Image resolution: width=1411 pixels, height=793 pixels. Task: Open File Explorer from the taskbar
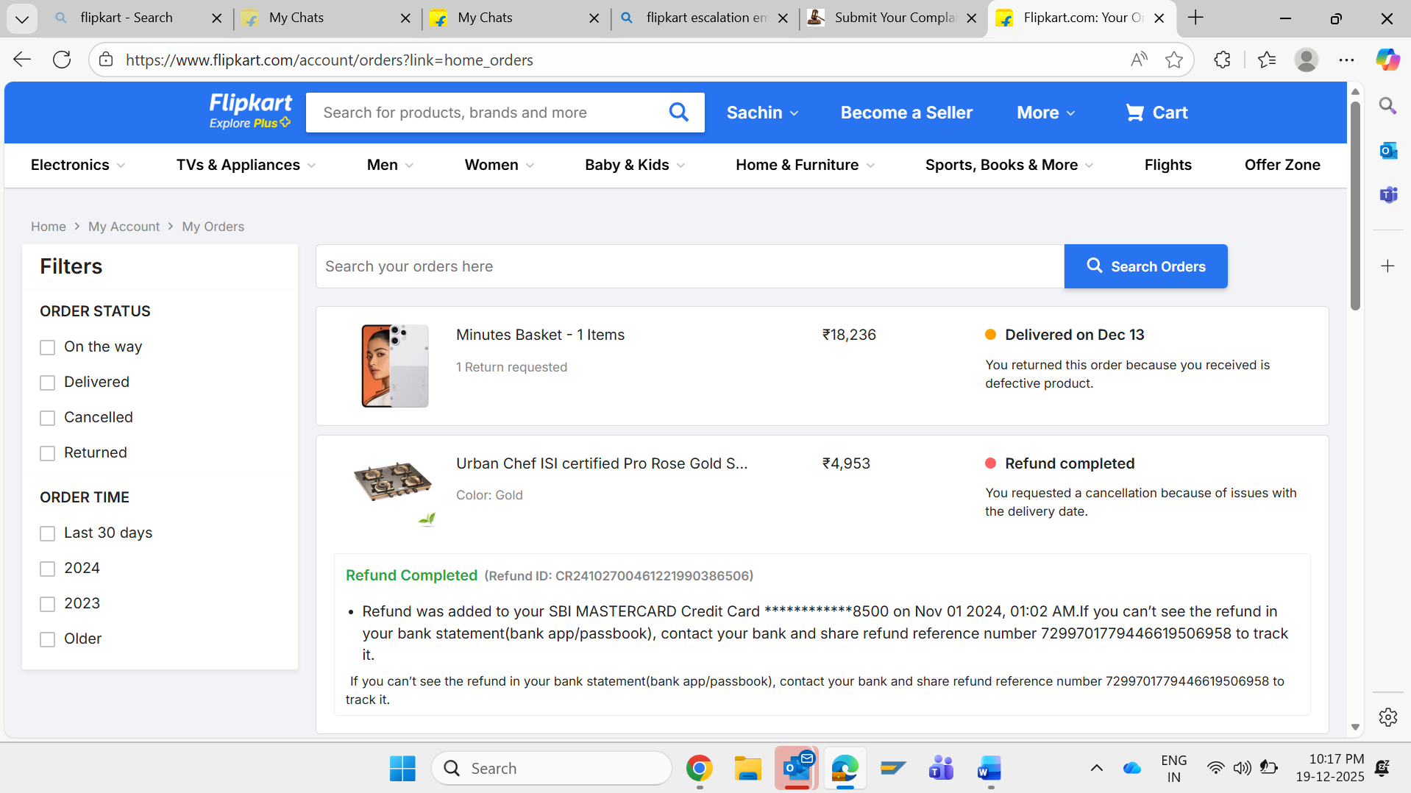click(747, 769)
